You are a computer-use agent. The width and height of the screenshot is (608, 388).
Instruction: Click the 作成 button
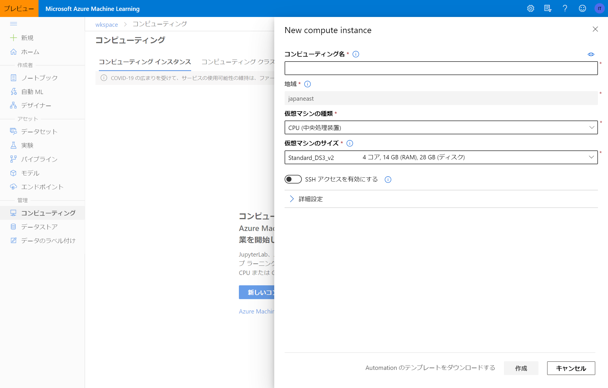(521, 368)
